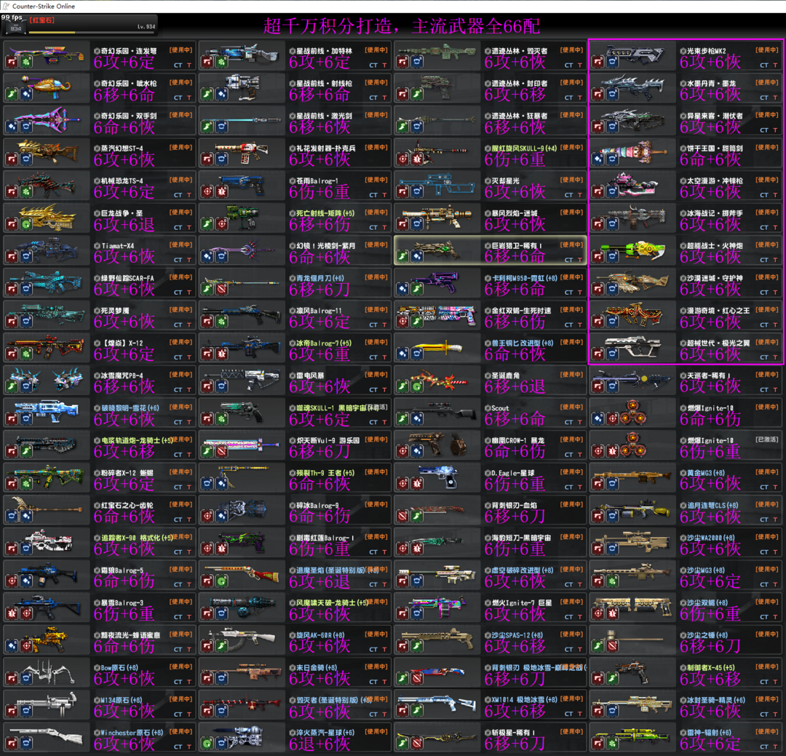The image size is (786, 756).
Task: Click red slash icon on 沙尘之锤
Action: click(x=613, y=646)
